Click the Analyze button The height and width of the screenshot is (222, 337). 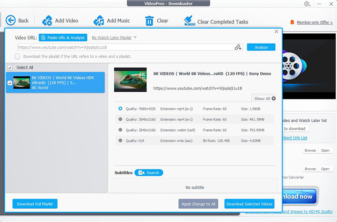[x=261, y=47]
